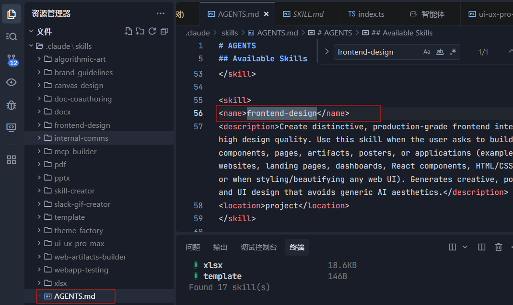Open the Search view in activity bar
This screenshot has height=305, width=513.
click(12, 36)
